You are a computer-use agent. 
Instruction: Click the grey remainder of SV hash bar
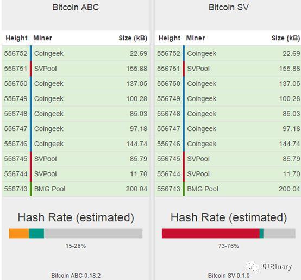point(279,233)
